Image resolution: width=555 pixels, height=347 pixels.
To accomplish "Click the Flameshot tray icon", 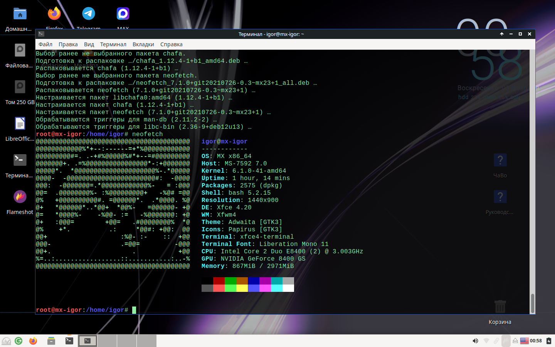I will click(x=506, y=341).
